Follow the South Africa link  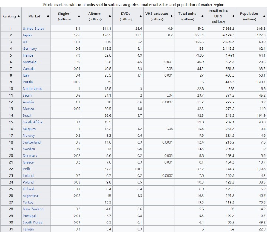tap(32, 122)
